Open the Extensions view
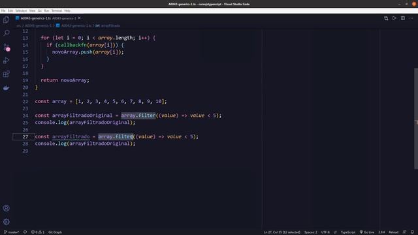This screenshot has height=235, width=418. [6, 74]
